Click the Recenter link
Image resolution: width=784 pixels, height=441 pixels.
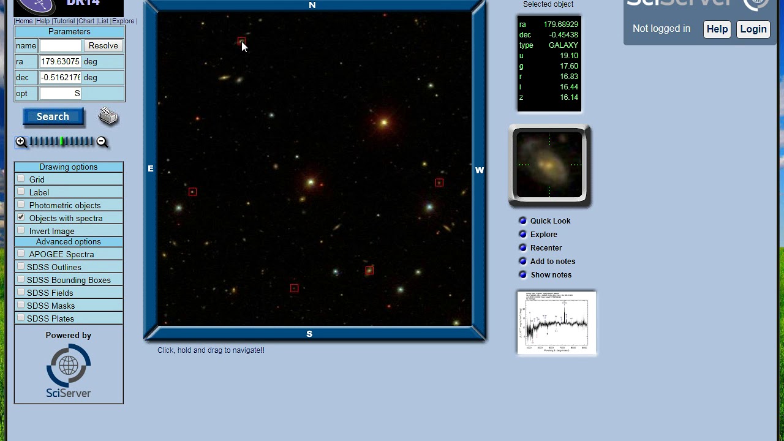546,247
